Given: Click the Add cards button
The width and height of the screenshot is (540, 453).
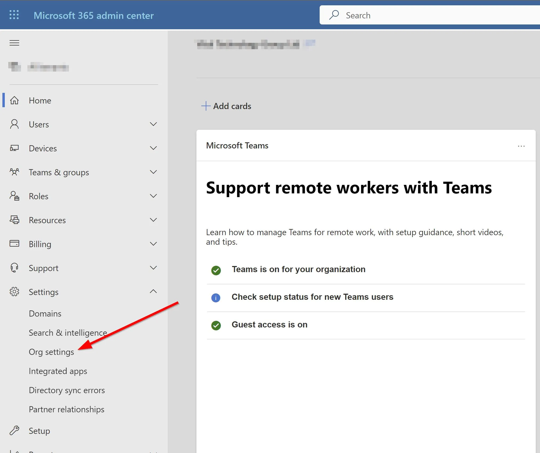Looking at the screenshot, I should pyautogui.click(x=226, y=106).
